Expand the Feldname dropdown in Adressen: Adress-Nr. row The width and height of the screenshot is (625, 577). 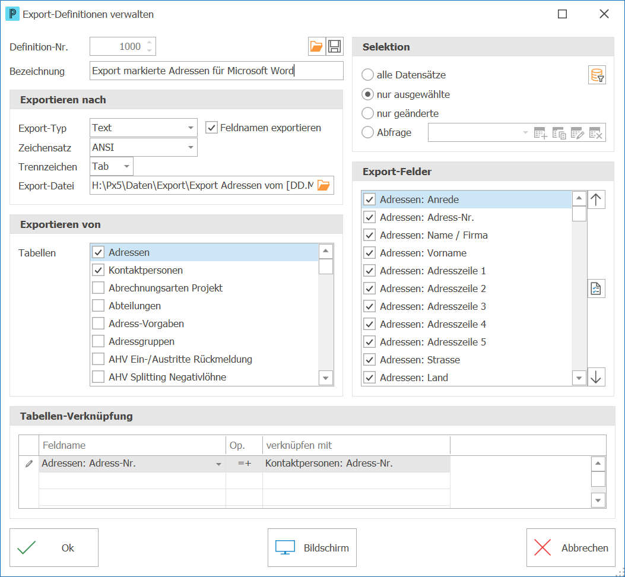[218, 464]
